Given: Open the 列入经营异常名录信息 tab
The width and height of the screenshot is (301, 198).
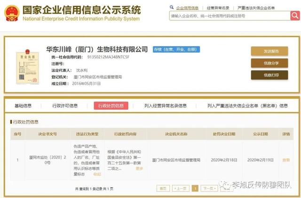Looking at the screenshot, I should point(165,106).
